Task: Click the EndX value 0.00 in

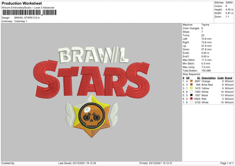Action: 205,53
